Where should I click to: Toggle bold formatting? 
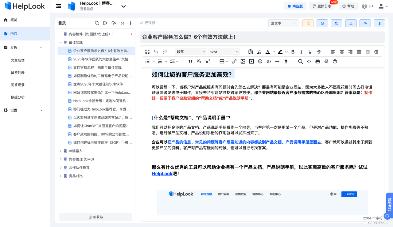click(293, 52)
